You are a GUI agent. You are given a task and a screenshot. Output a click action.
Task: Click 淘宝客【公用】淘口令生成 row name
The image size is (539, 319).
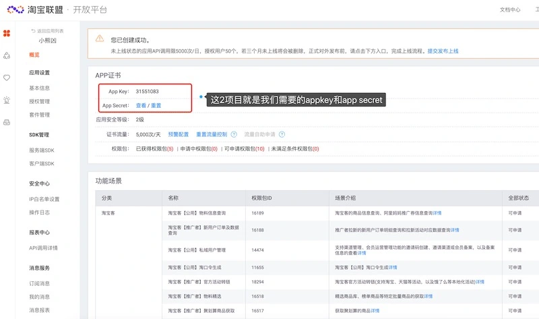[195, 267]
